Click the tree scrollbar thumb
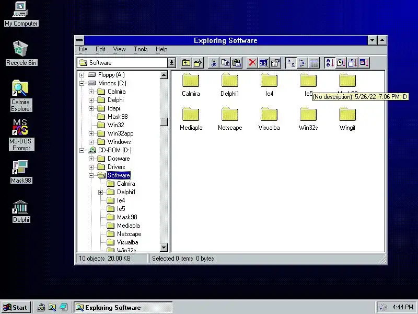The height and width of the screenshot is (314, 418). 164,122
